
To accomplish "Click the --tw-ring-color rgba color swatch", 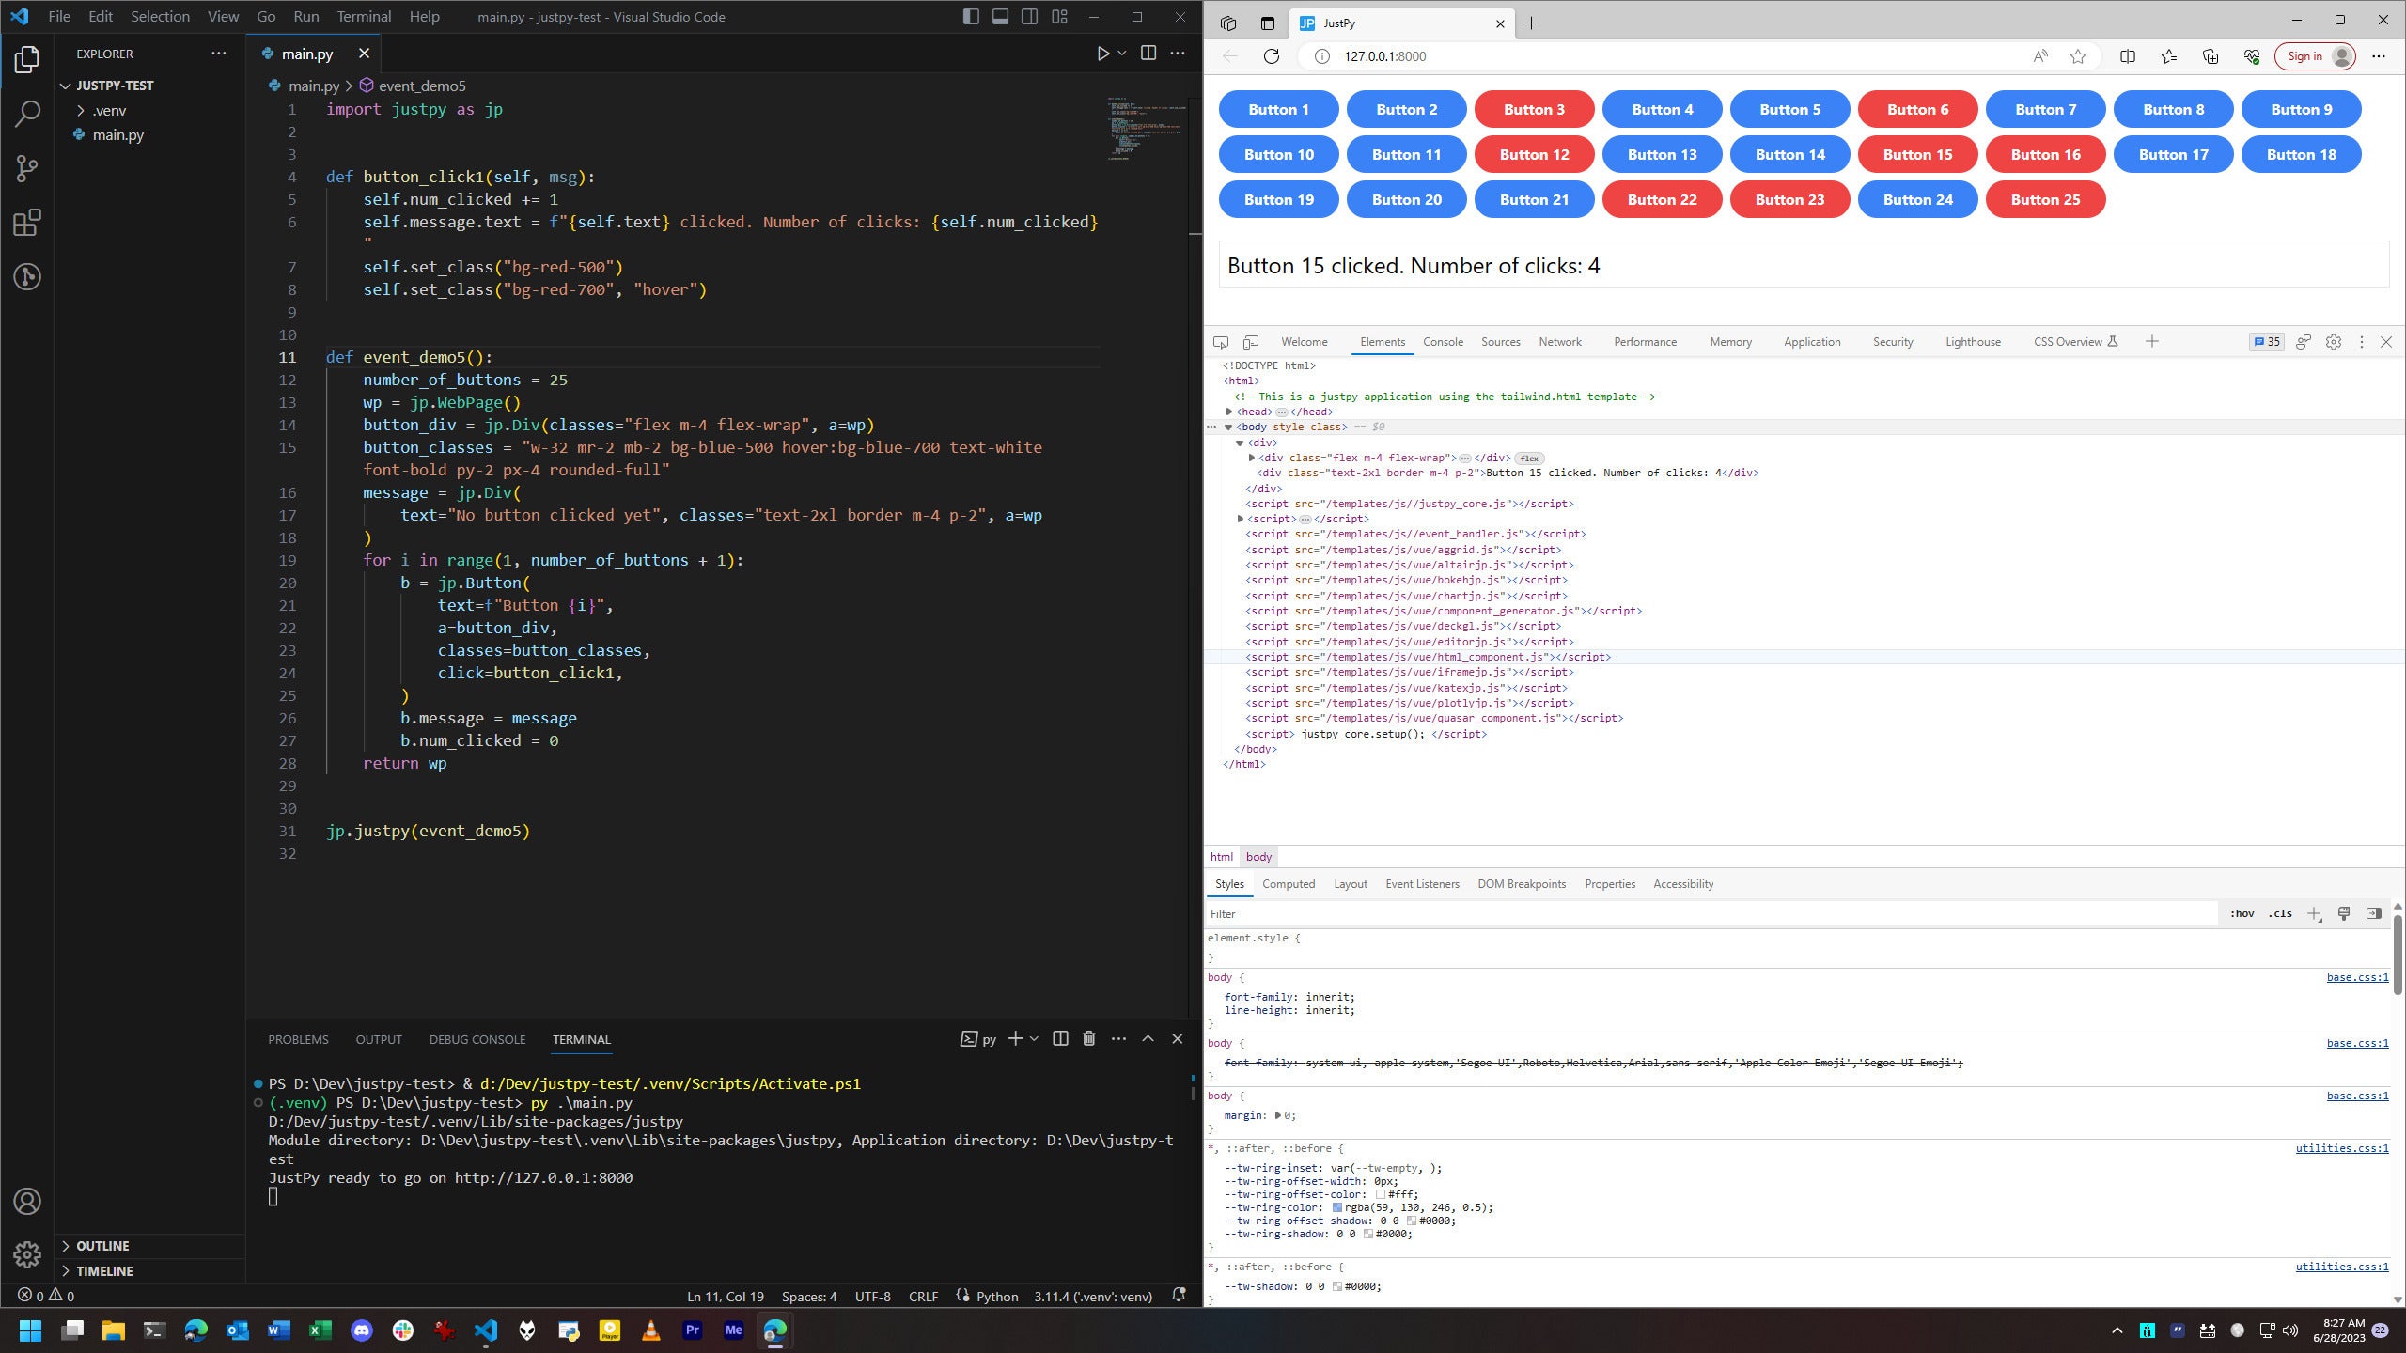I will 1336,1207.
